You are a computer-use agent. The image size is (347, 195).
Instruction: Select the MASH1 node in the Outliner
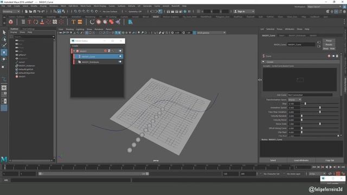pos(22,76)
